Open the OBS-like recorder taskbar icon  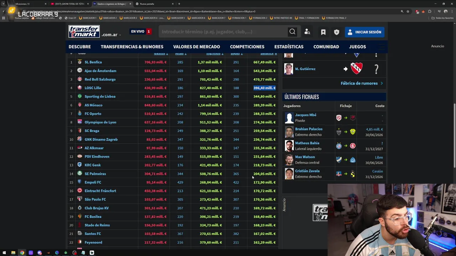point(74,253)
